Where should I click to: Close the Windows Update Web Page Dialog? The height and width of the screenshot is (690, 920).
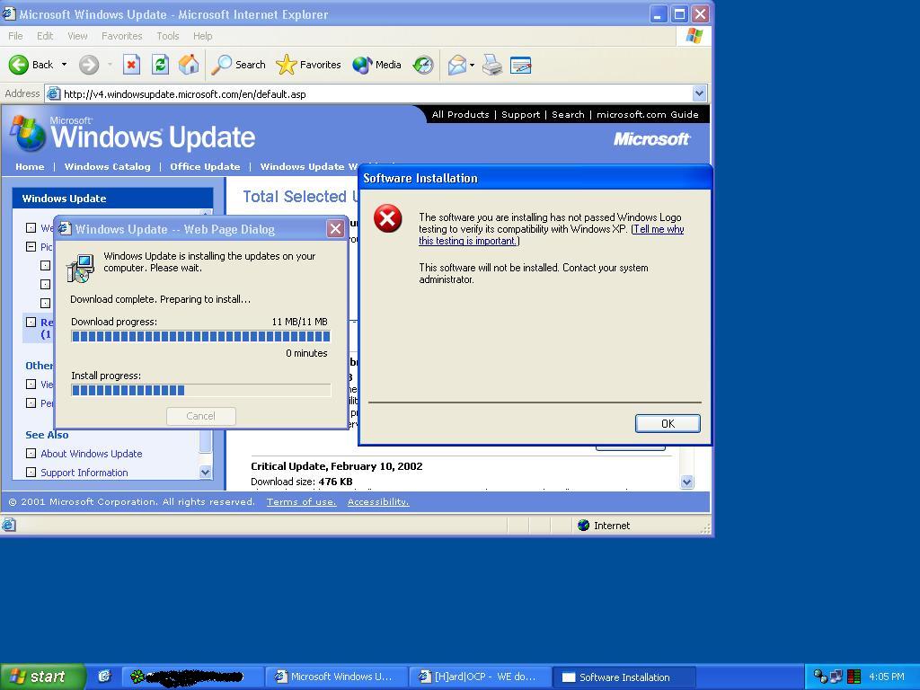(336, 229)
